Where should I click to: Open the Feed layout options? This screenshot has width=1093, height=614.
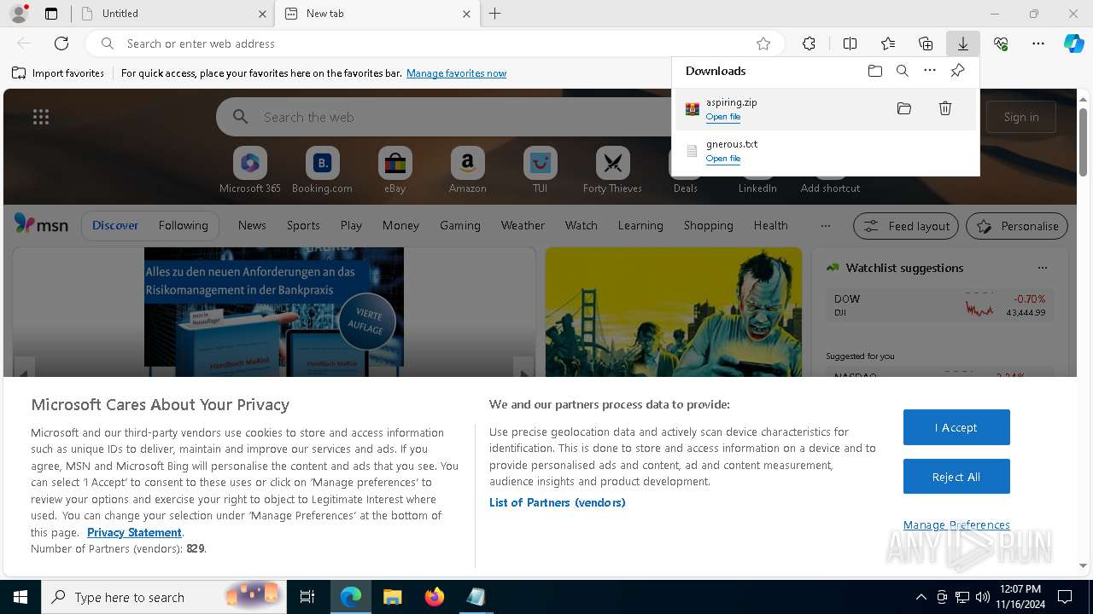point(906,226)
